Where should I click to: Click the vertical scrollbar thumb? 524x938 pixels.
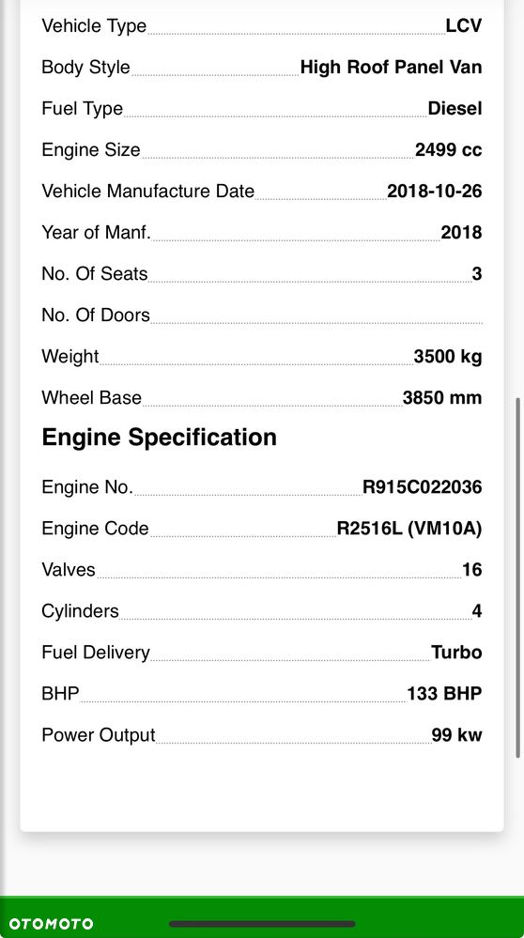(517, 577)
